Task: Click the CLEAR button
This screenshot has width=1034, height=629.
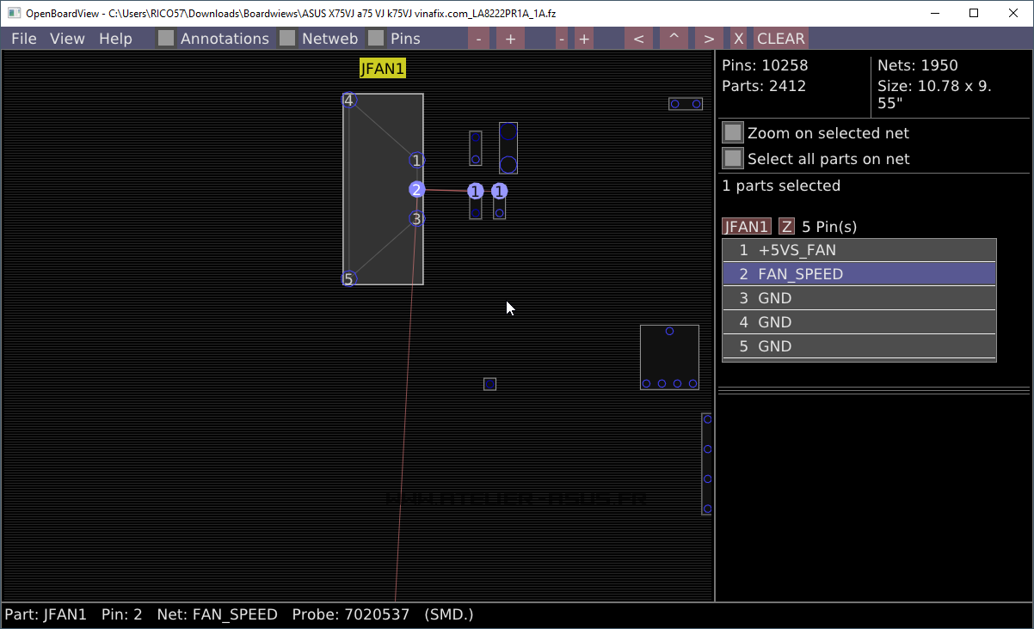Action: (780, 39)
